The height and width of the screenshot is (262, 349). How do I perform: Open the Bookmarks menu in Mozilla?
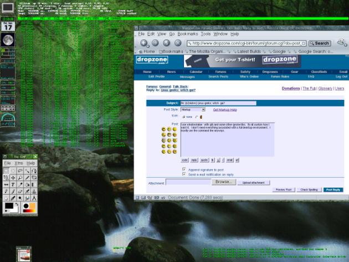pyautogui.click(x=187, y=34)
